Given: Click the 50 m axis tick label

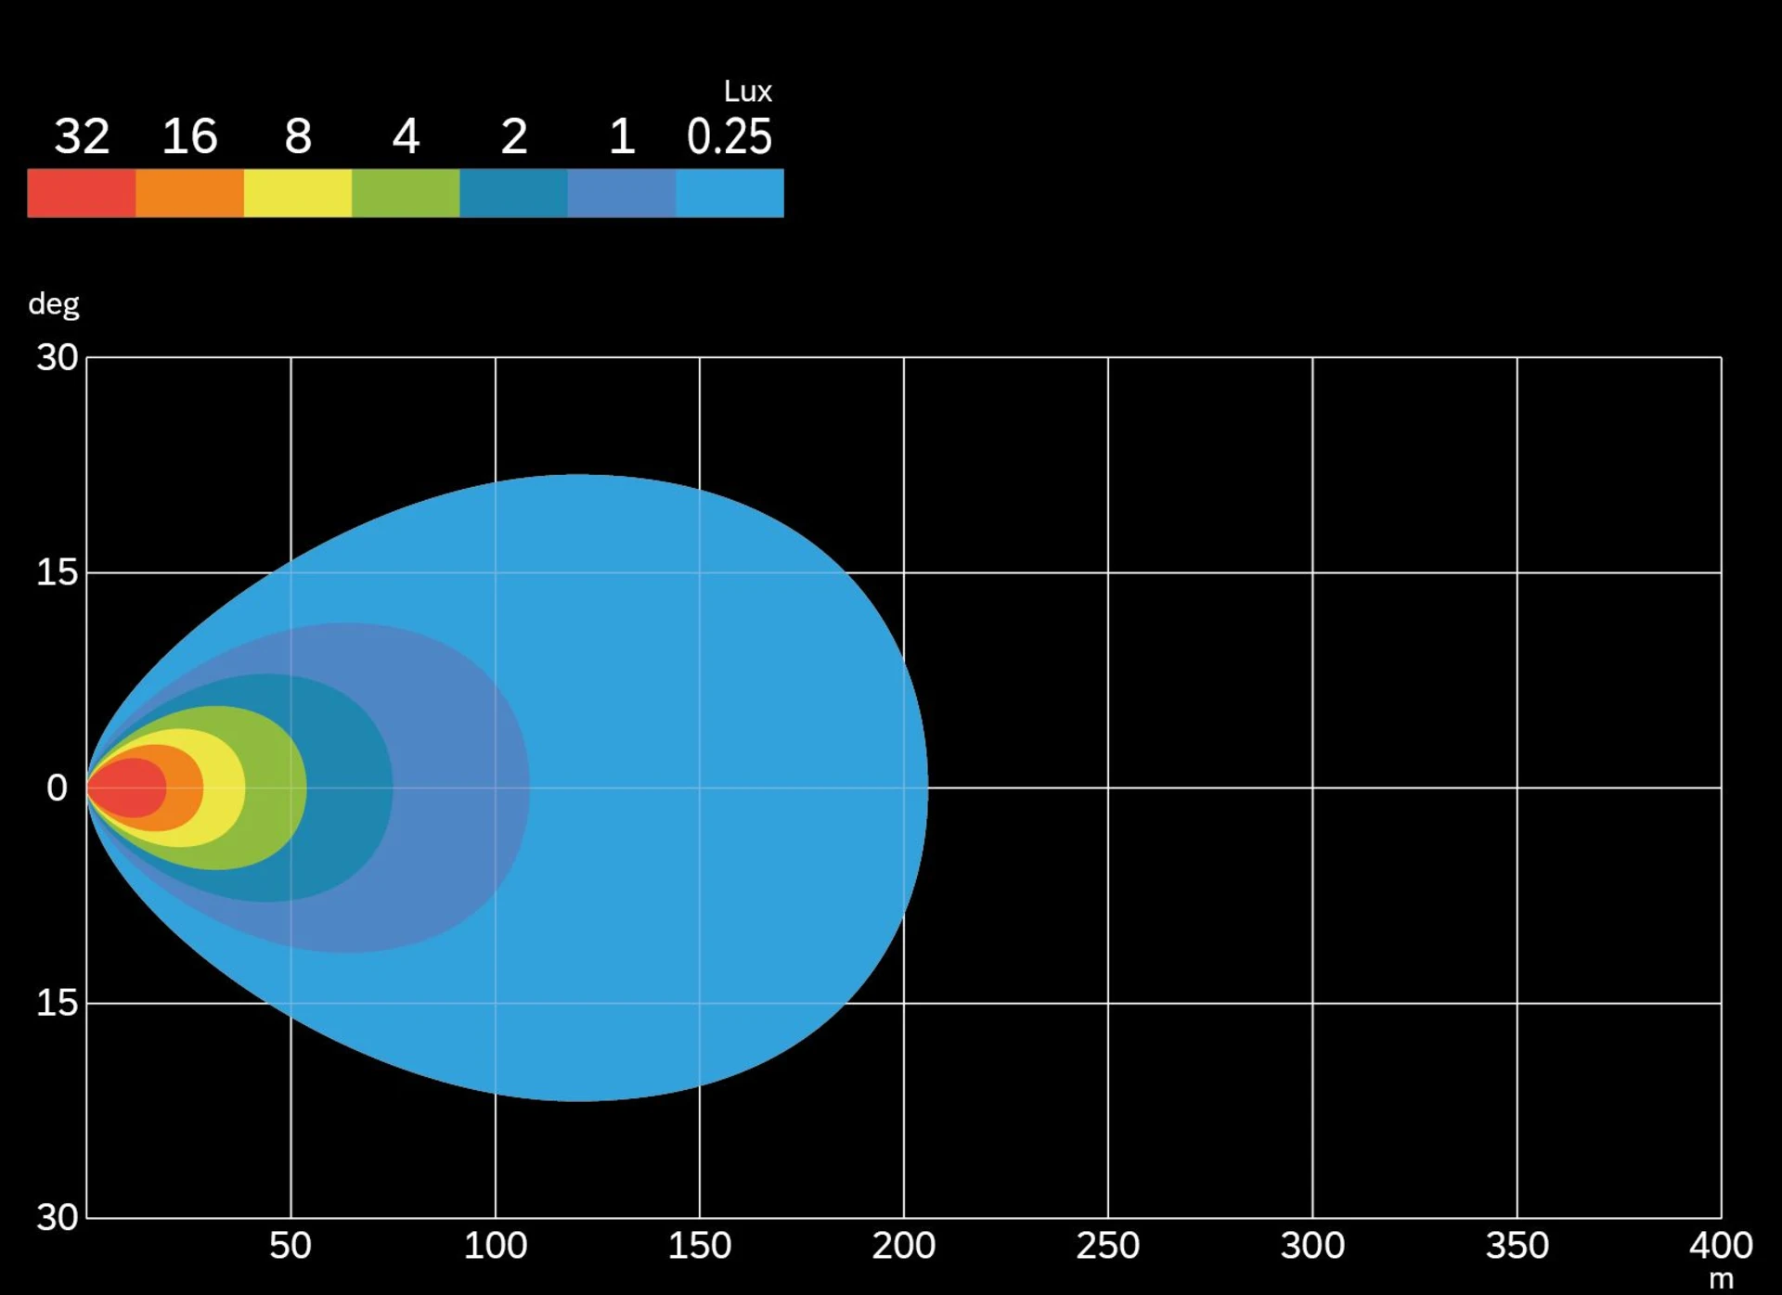Looking at the screenshot, I should (291, 1245).
